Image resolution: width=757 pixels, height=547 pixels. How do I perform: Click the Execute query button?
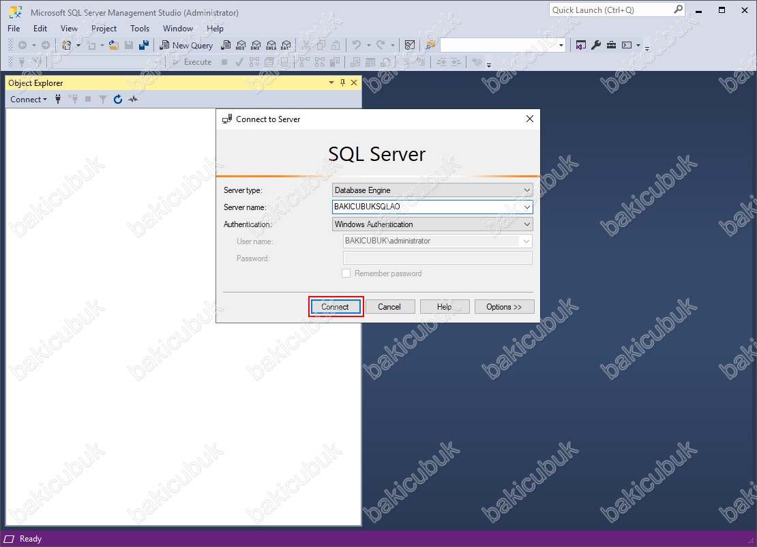pyautogui.click(x=192, y=62)
